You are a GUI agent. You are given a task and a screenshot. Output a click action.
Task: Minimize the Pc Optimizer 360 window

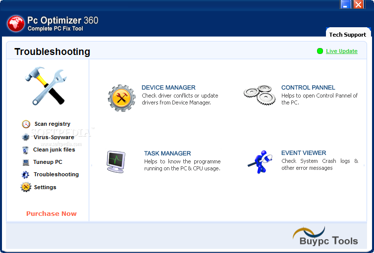[x=345, y=4]
